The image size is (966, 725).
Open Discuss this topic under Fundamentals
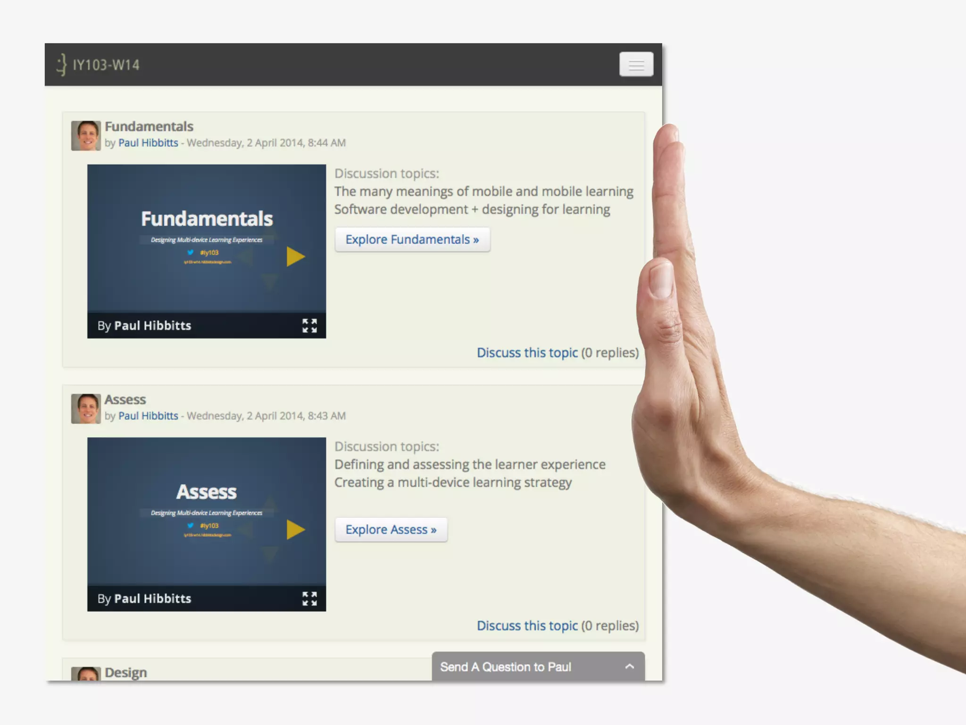pyautogui.click(x=527, y=353)
